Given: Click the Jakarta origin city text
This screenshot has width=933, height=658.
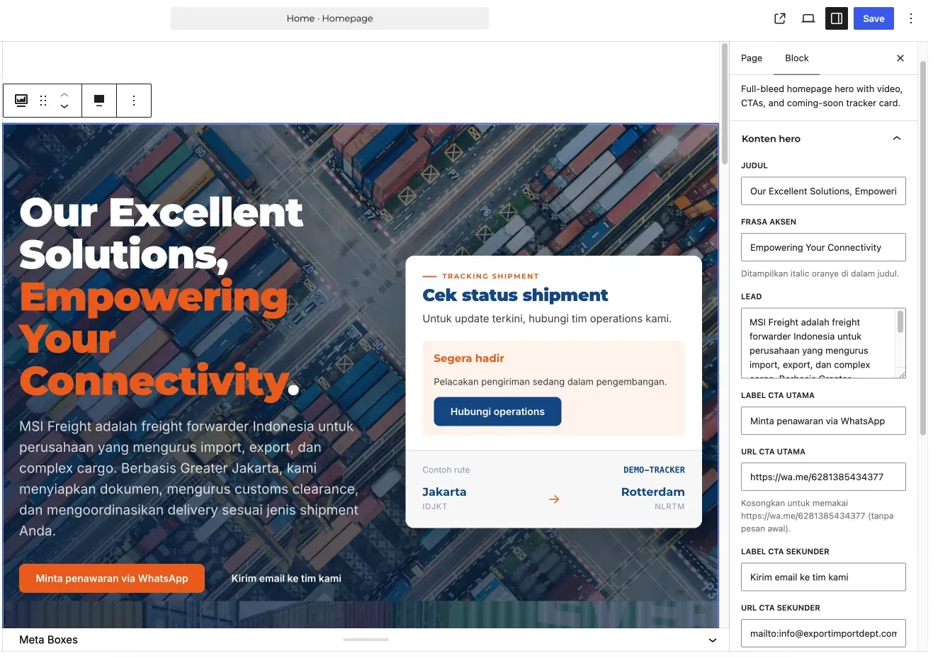Looking at the screenshot, I should pyautogui.click(x=444, y=492).
